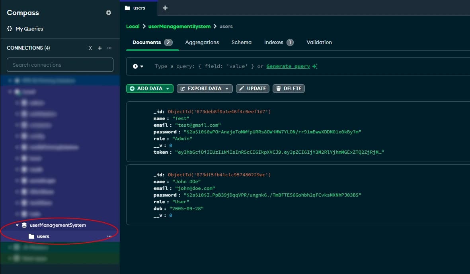Viewport: 470px width, 274px height.
Task: Click the query history clock icon
Action: pos(135,66)
